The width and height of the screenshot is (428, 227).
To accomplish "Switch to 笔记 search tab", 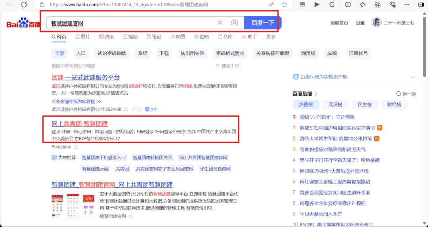I will click(x=154, y=36).
